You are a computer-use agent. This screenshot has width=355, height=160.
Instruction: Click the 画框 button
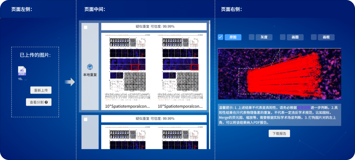(326, 37)
